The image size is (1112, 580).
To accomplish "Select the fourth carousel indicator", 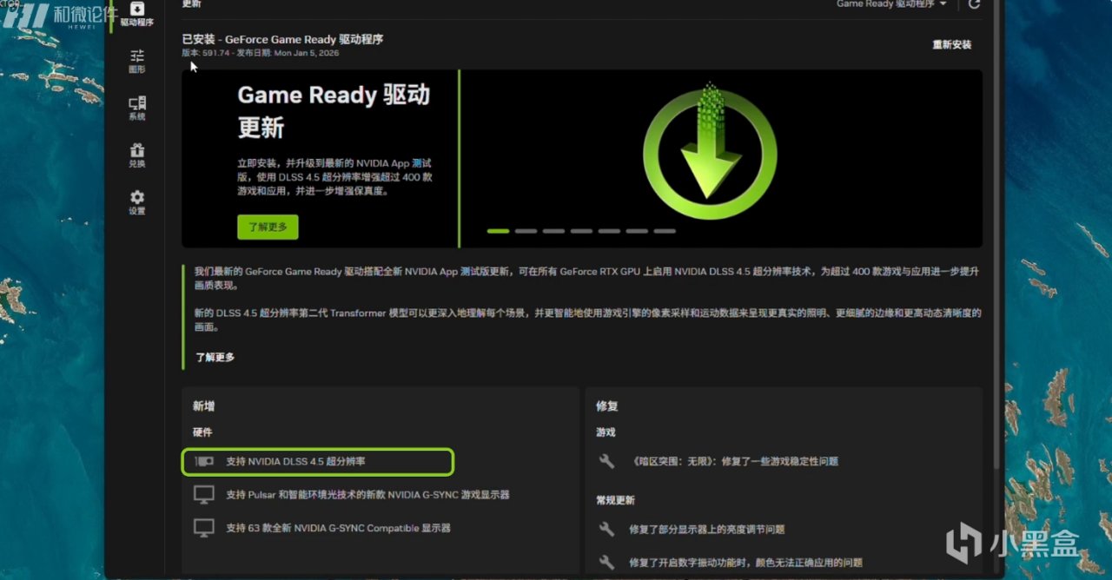I will tap(581, 231).
